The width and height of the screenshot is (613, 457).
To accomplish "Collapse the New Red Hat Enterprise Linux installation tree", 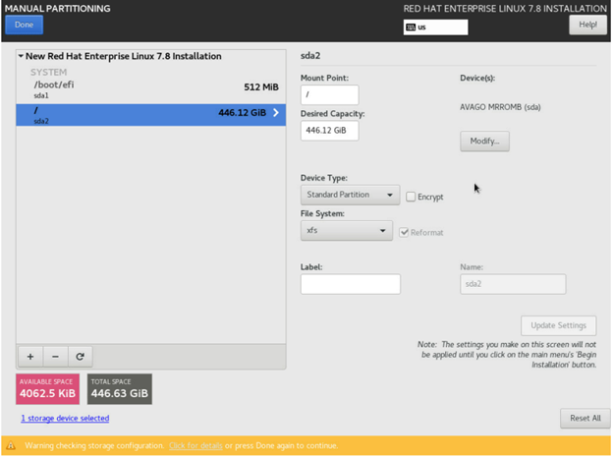I will click(21, 57).
